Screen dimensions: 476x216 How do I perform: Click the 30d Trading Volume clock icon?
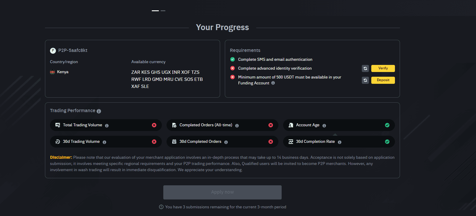[x=58, y=142]
